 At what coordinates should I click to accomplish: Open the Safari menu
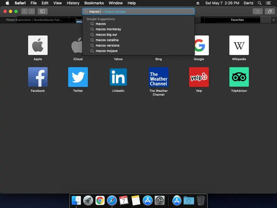pyautogui.click(x=20, y=3)
